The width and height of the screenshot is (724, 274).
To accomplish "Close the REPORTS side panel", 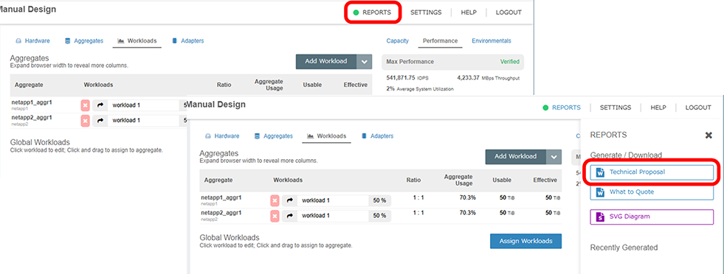I will pyautogui.click(x=709, y=136).
